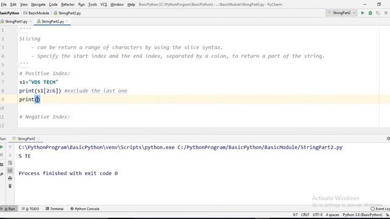Open the TODO tool window
Screen dimensions: 390x219
(30, 209)
